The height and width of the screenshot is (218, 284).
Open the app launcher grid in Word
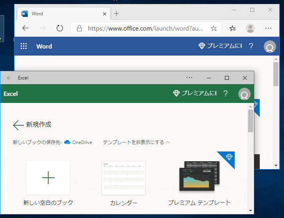tap(23, 46)
